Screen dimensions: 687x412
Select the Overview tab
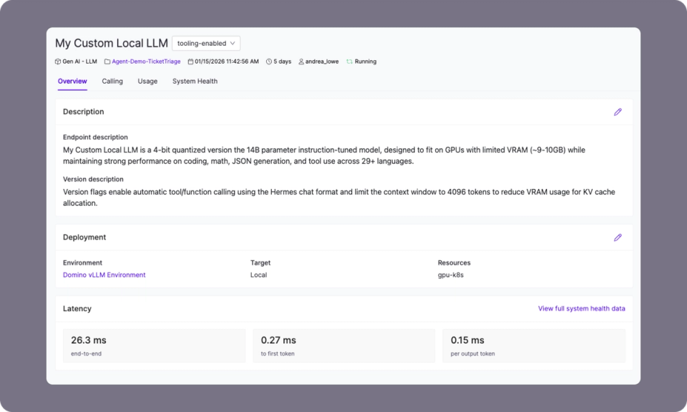(x=72, y=81)
